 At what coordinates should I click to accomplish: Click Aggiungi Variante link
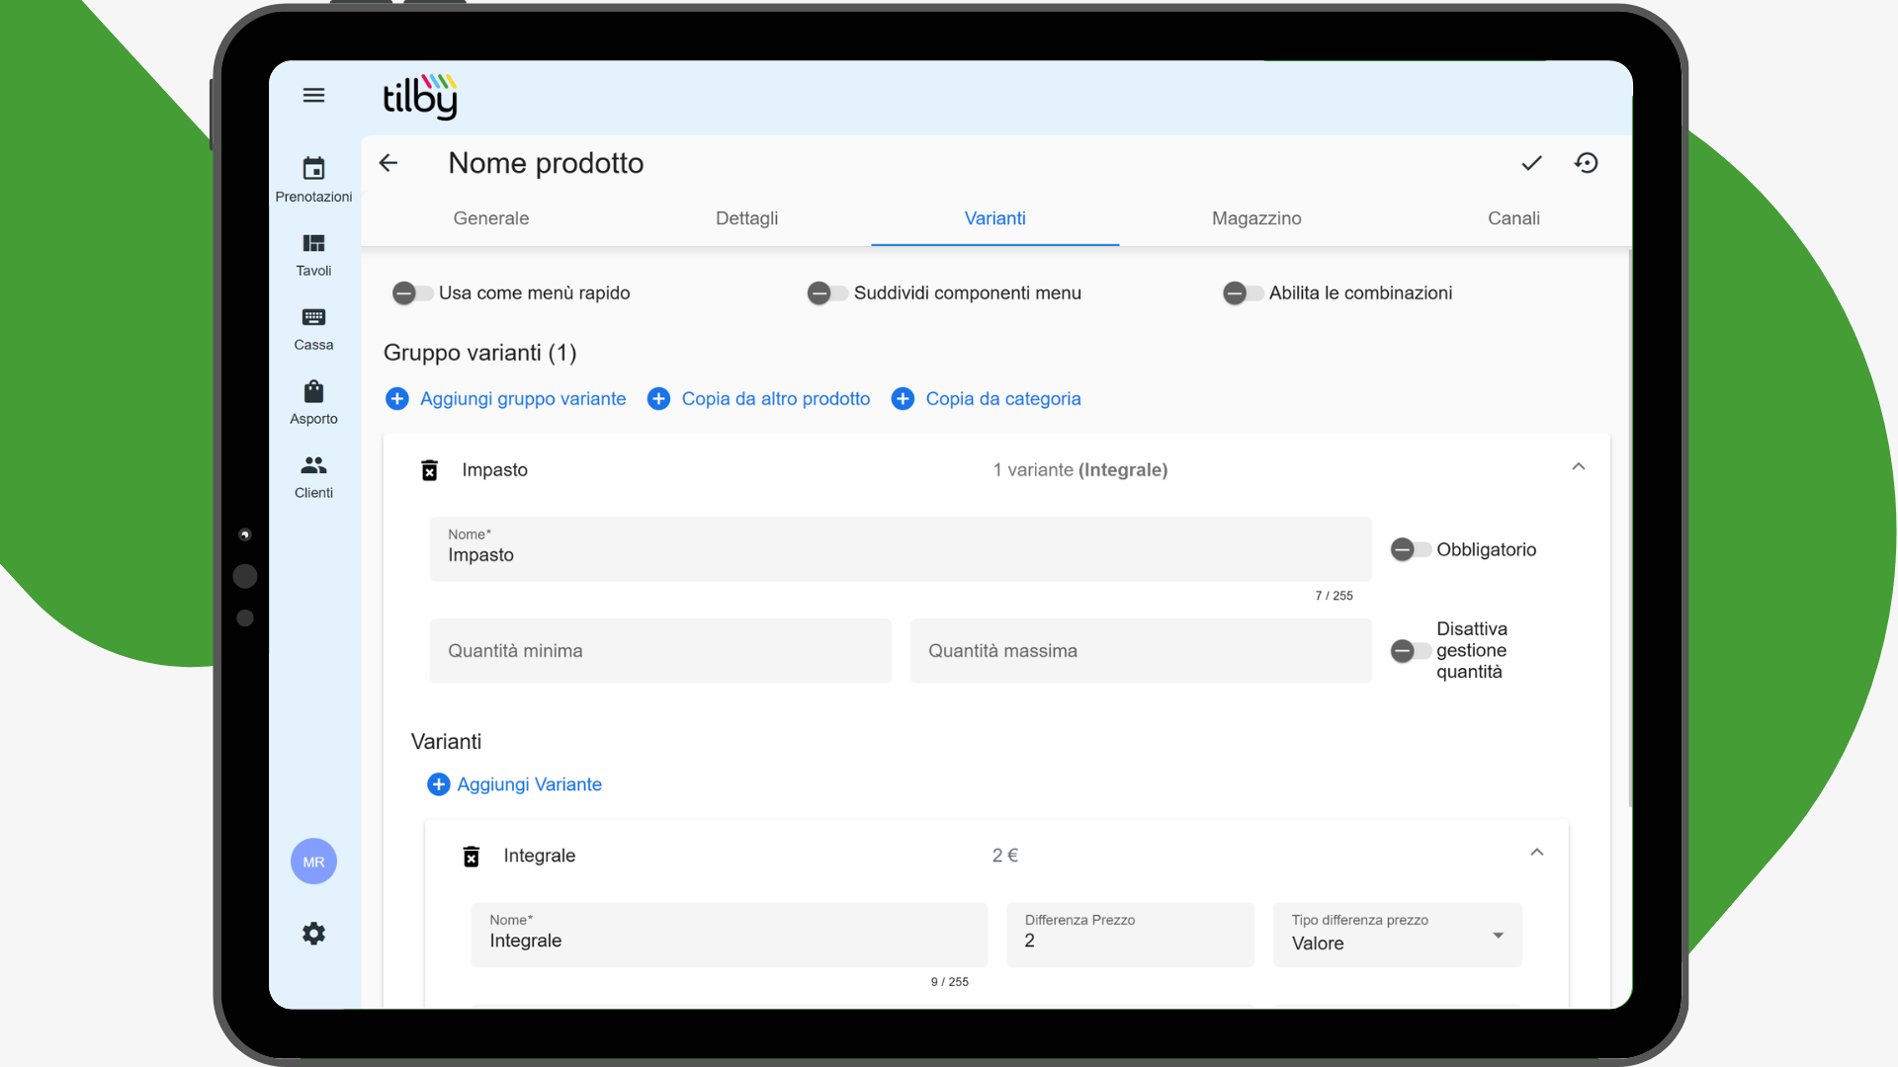tap(529, 784)
